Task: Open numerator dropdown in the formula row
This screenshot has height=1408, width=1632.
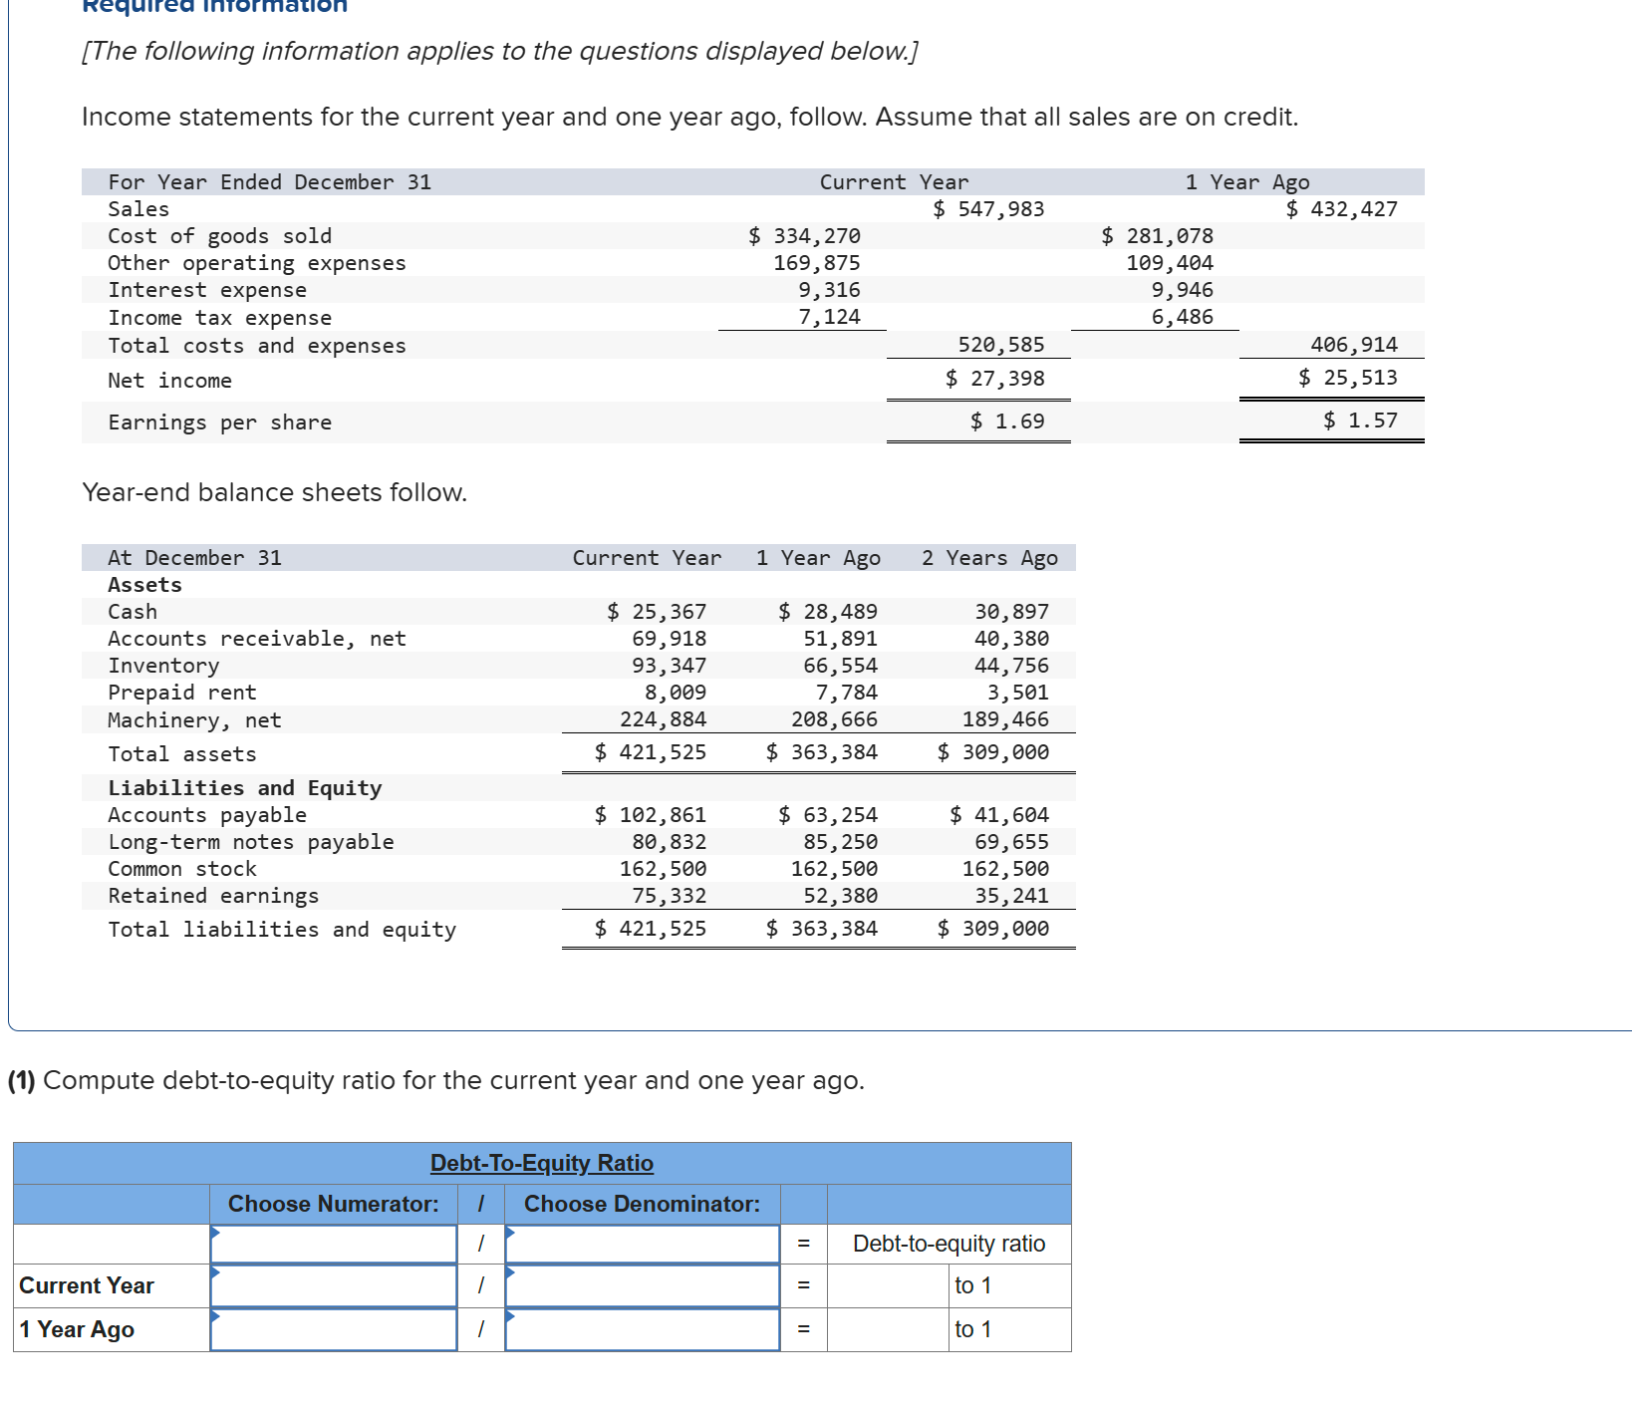Action: click(x=334, y=1244)
